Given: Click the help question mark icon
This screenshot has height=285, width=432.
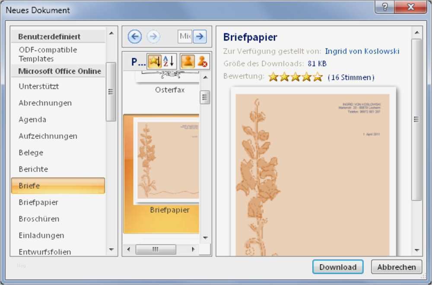Looking at the screenshot, I should [384, 7].
